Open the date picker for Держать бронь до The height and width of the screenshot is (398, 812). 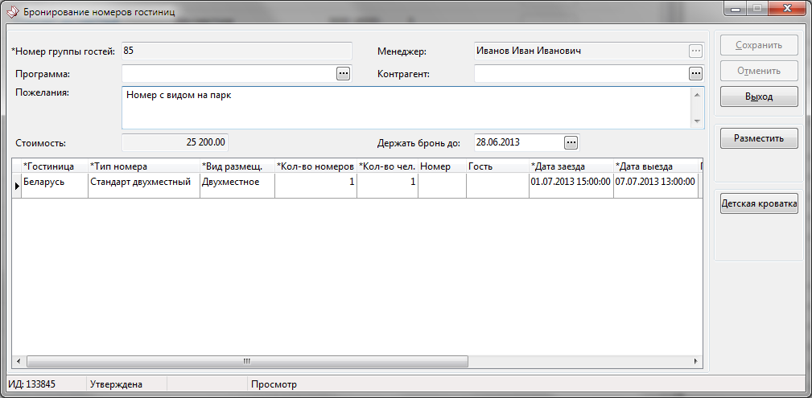click(571, 142)
